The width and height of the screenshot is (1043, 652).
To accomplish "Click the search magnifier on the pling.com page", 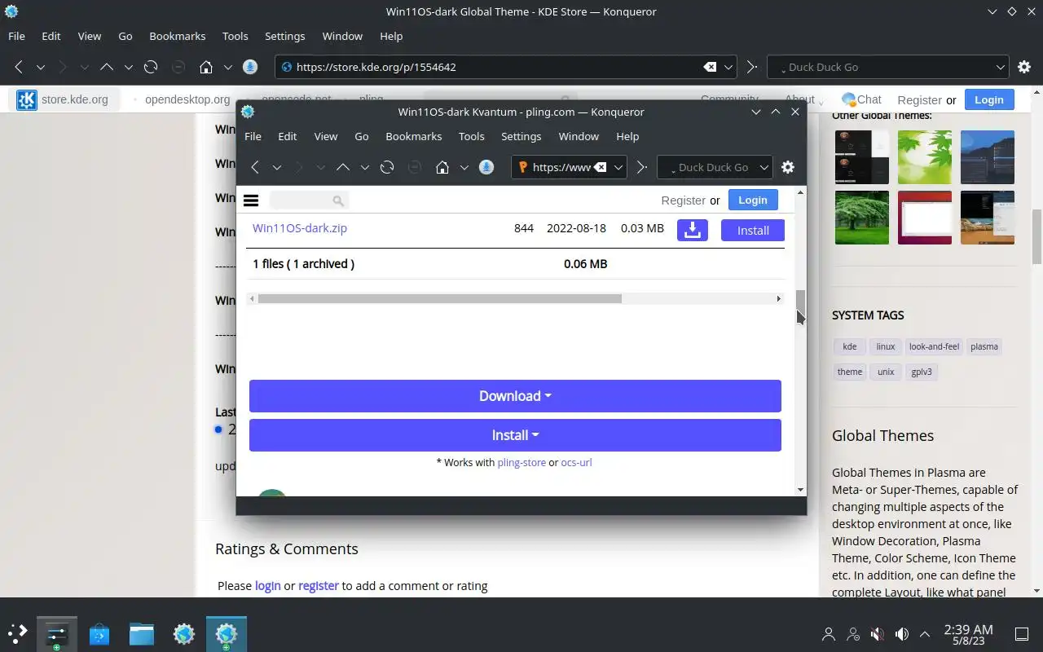I will (x=338, y=200).
